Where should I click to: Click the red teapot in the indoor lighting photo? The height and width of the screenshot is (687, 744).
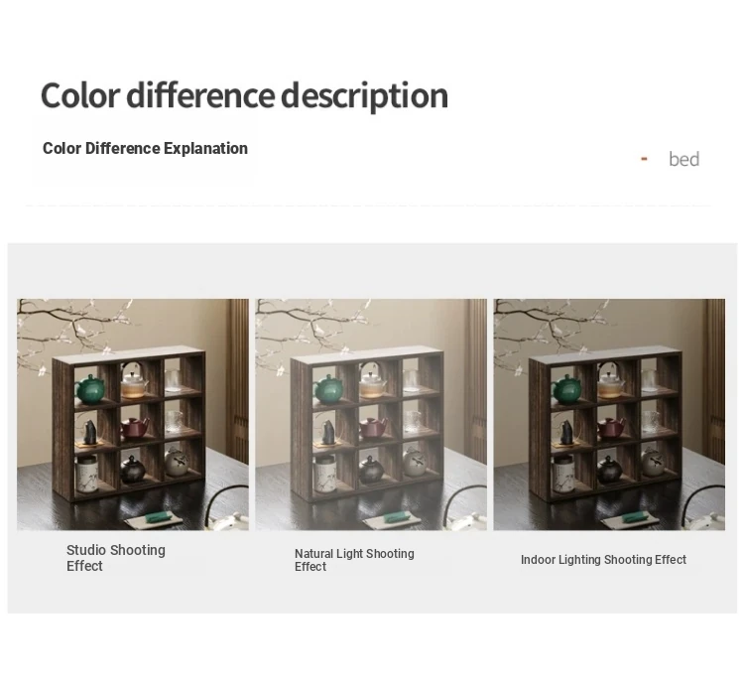609,428
